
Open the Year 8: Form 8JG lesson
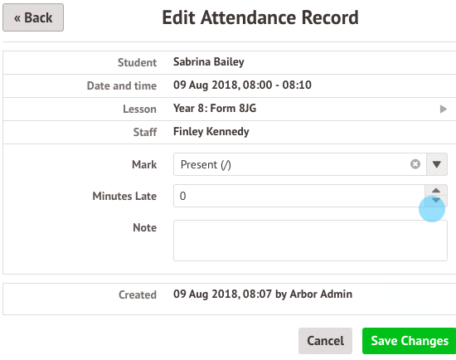pos(215,109)
